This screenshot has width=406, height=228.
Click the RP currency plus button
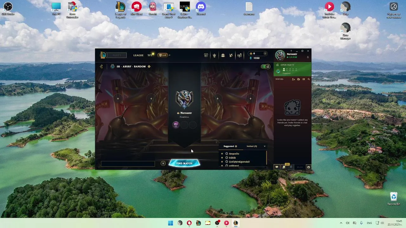point(265,54)
